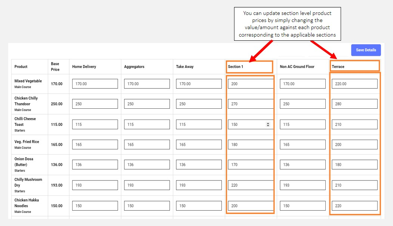Click the Save Details button
This screenshot has width=393, height=226.
(x=366, y=50)
